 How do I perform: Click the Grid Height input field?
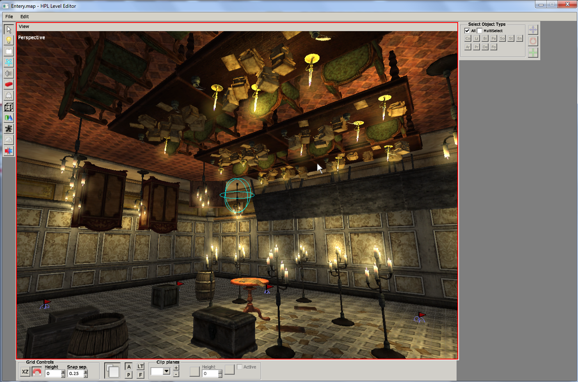53,373
